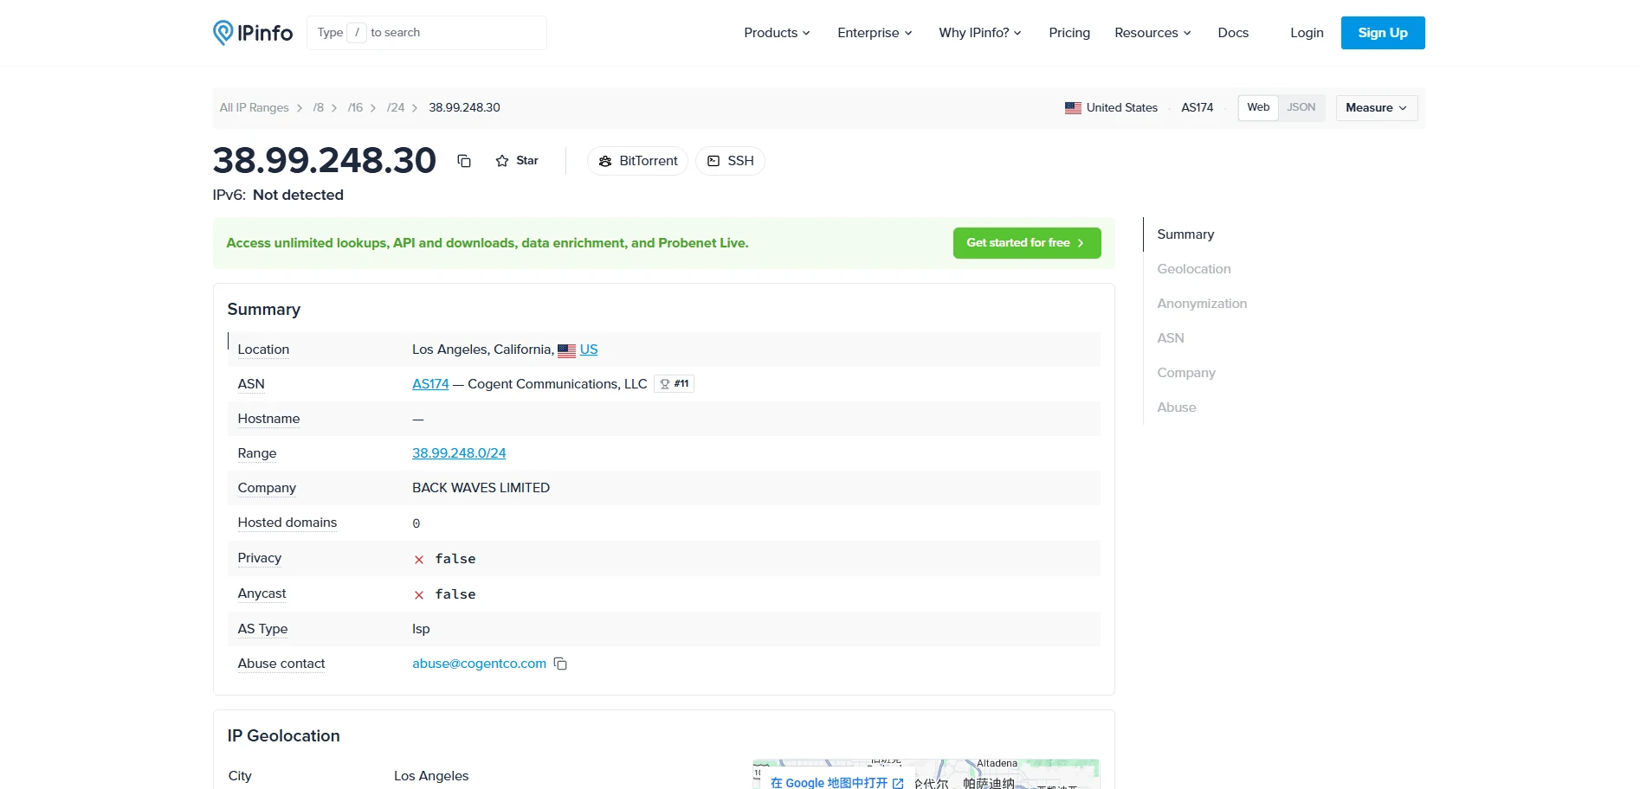Click the BitTorrent tag icon
Image resolution: width=1640 pixels, height=789 pixels.
[x=605, y=161]
